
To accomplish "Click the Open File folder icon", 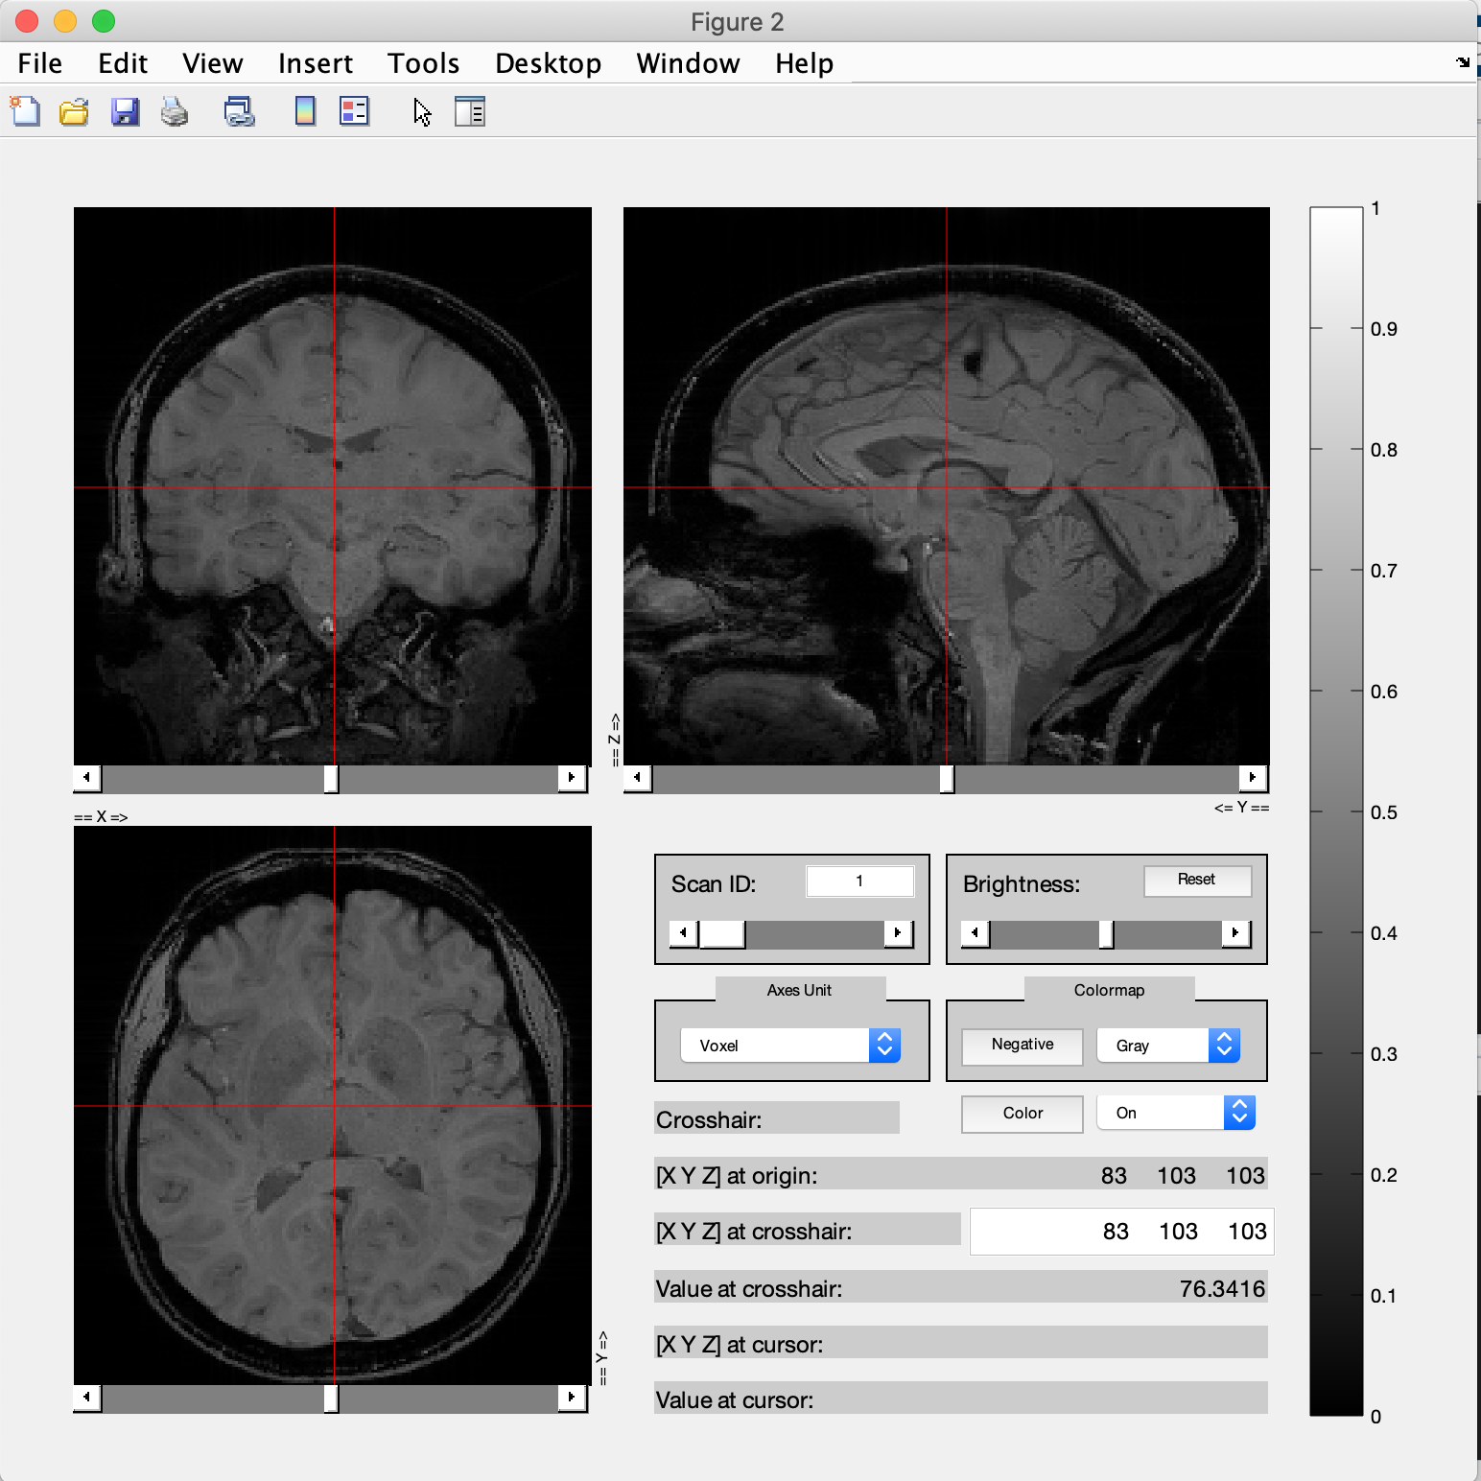I will click(x=74, y=112).
